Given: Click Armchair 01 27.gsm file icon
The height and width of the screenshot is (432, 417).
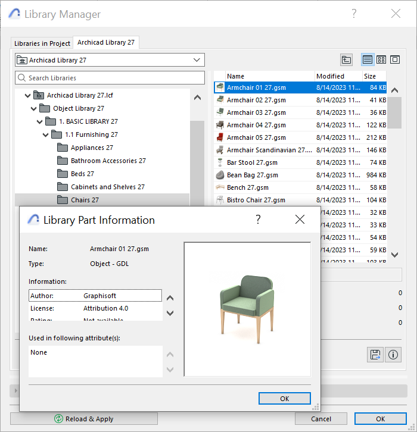Looking at the screenshot, I should tap(220, 87).
